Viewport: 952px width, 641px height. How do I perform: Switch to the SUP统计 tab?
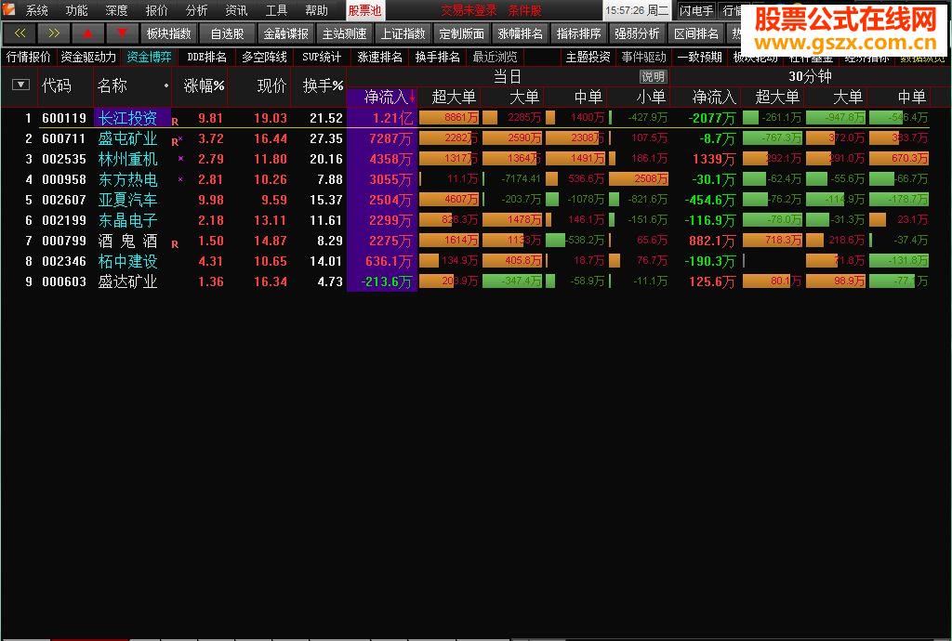(322, 57)
